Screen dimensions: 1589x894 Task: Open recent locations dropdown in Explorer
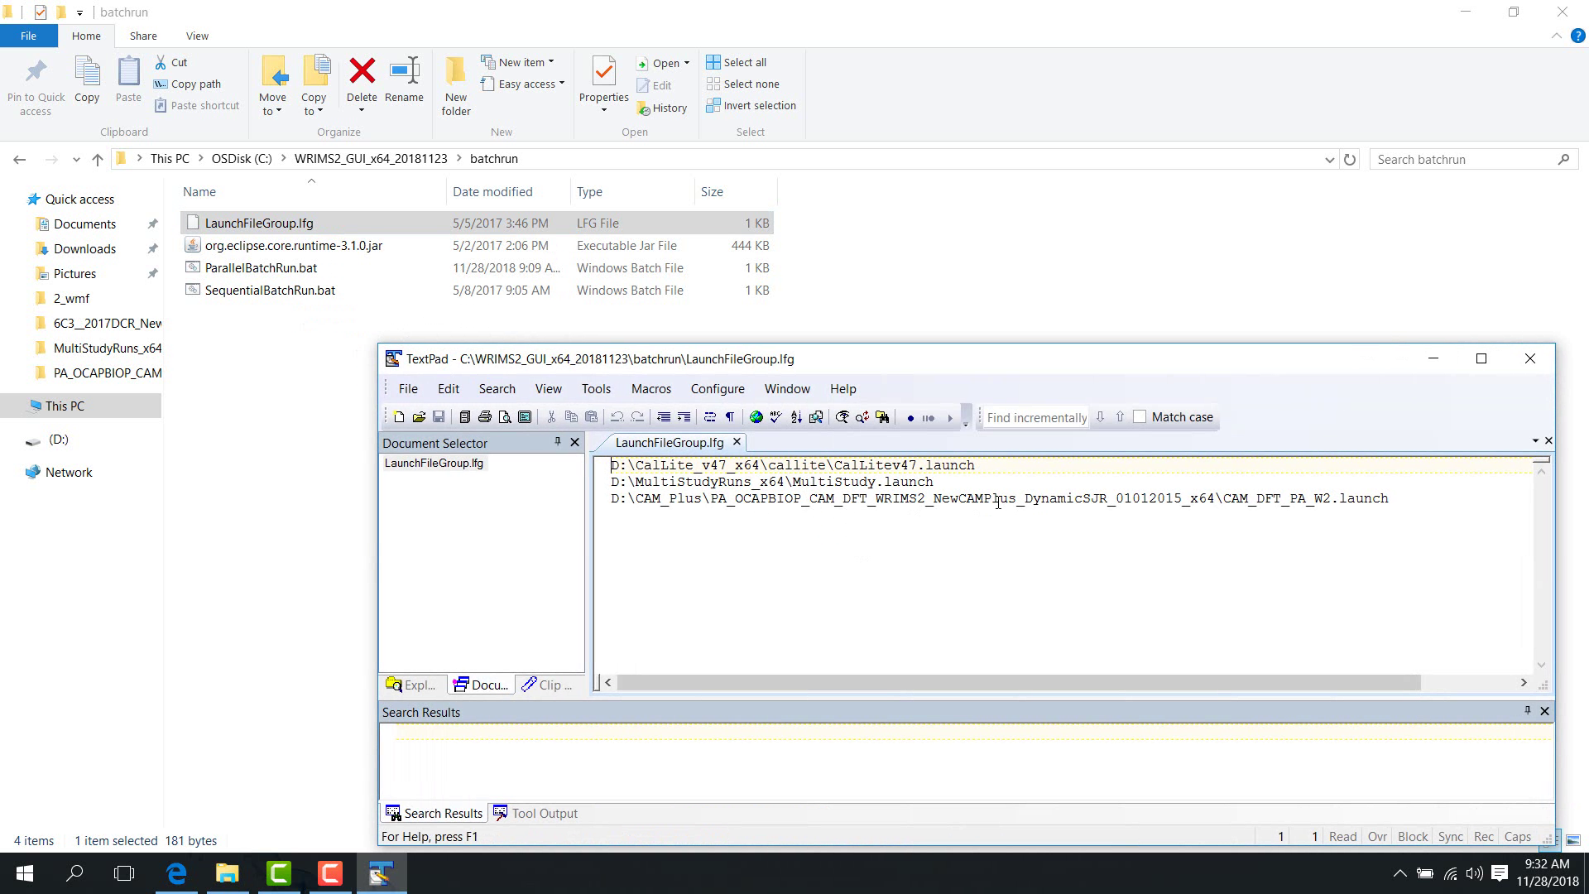76,160
